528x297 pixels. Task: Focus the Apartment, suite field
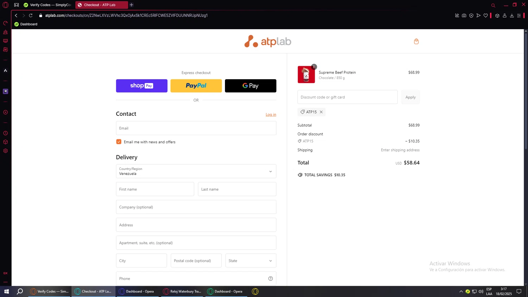(196, 243)
